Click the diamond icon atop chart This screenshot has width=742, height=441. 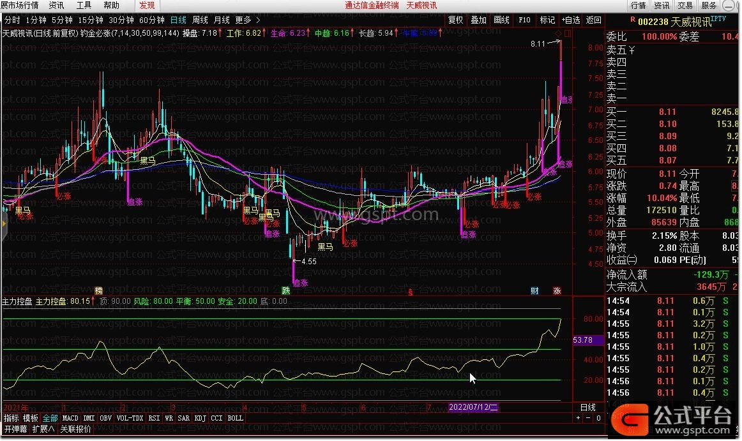558,33
